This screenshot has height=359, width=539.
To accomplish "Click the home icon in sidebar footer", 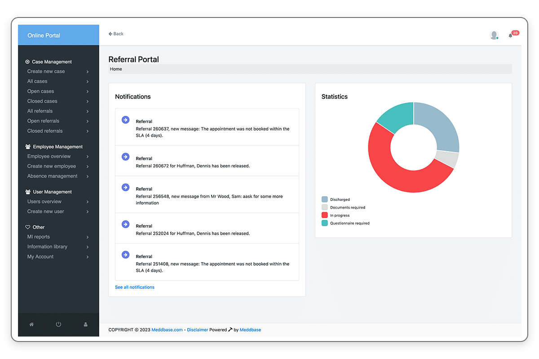I will point(31,324).
